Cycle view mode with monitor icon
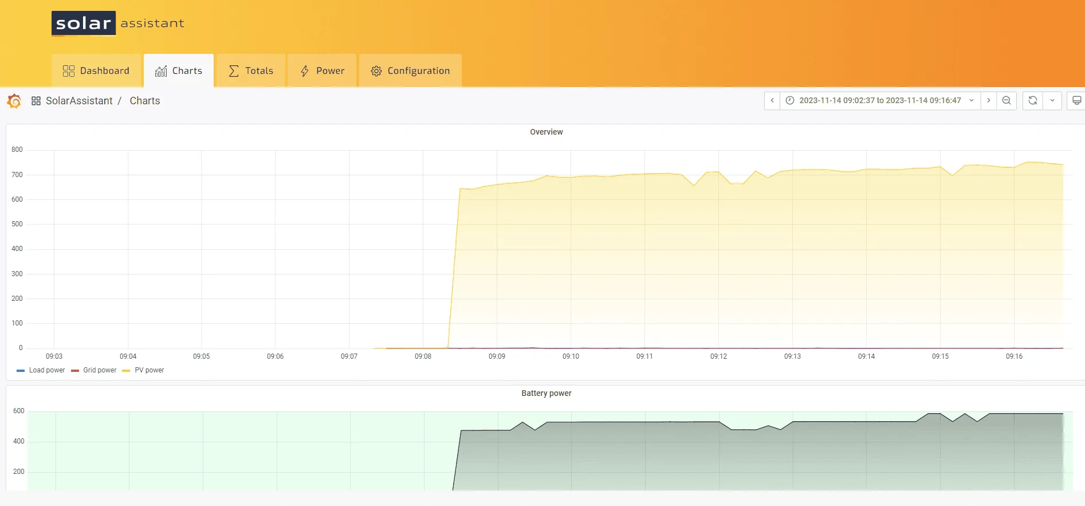The width and height of the screenshot is (1085, 506). [1076, 100]
